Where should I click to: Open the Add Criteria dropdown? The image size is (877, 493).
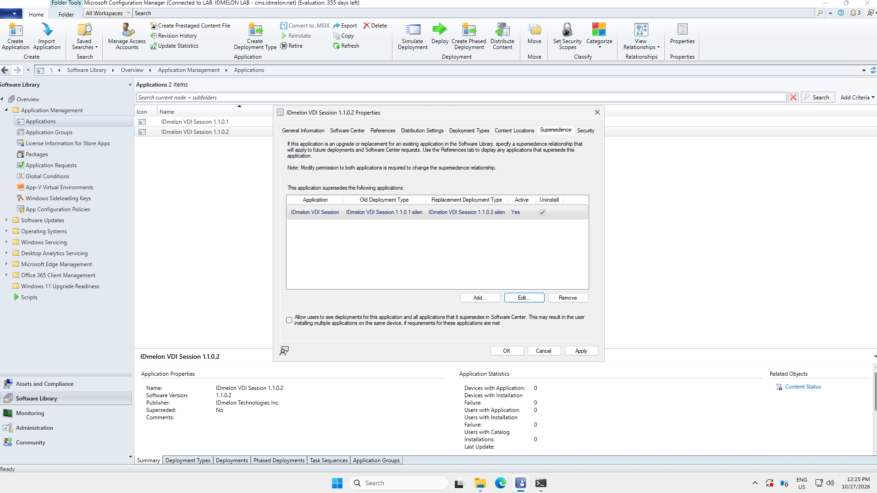(x=857, y=97)
